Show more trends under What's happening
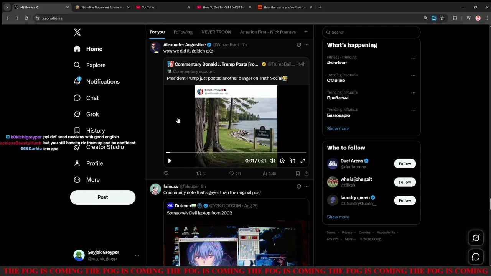The width and height of the screenshot is (491, 276). click(x=338, y=129)
